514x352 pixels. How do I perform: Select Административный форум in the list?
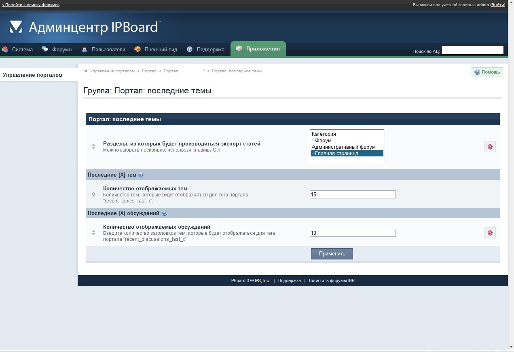pos(343,147)
